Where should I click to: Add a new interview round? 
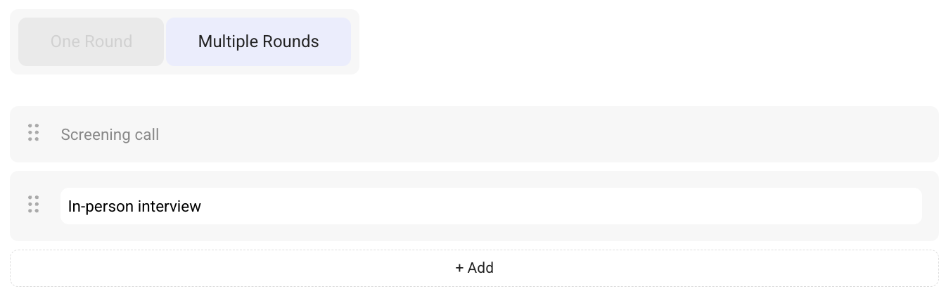[474, 268]
